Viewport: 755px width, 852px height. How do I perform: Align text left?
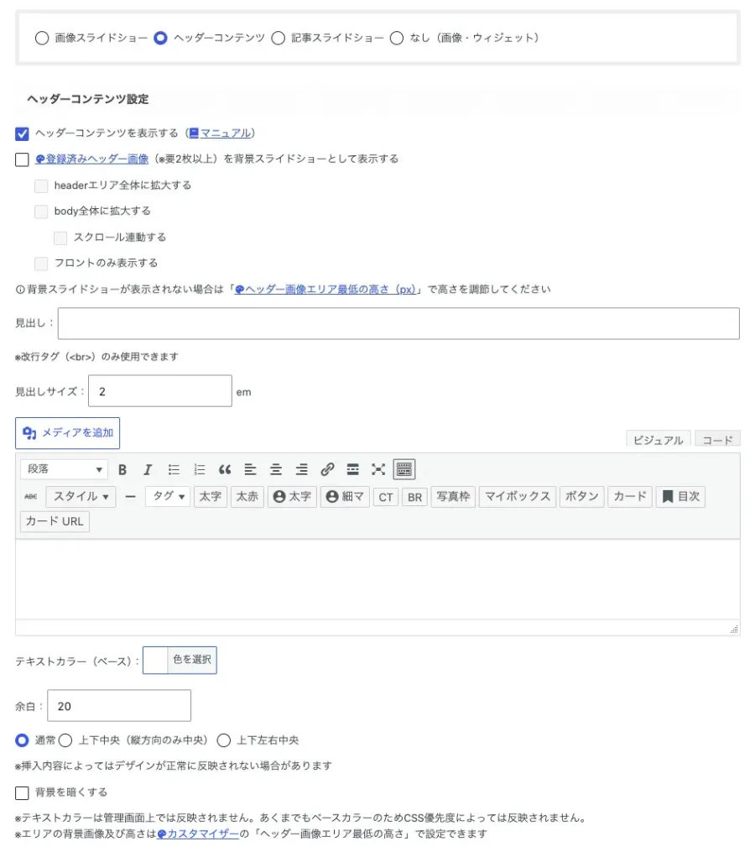250,469
